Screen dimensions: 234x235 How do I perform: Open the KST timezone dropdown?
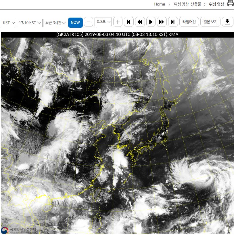click(x=9, y=22)
